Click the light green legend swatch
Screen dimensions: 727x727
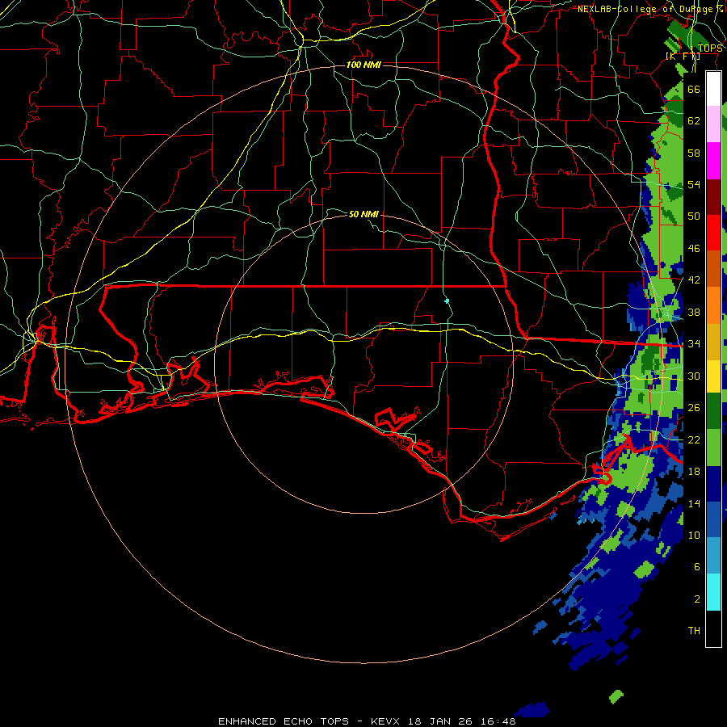pyautogui.click(x=713, y=448)
